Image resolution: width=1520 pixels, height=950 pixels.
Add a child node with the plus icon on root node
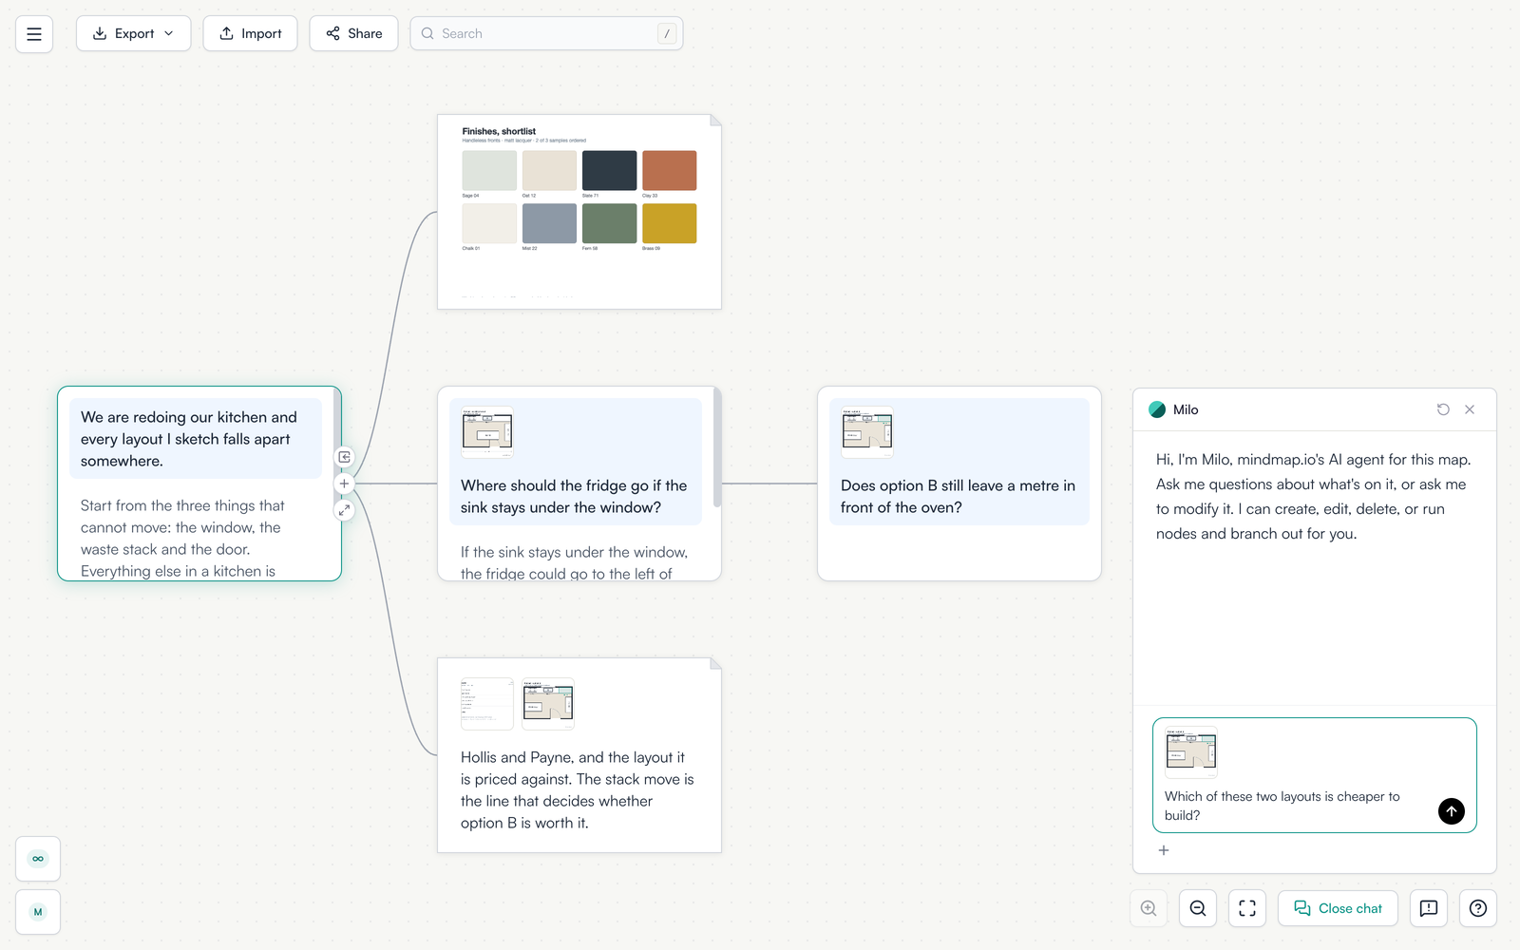click(344, 484)
